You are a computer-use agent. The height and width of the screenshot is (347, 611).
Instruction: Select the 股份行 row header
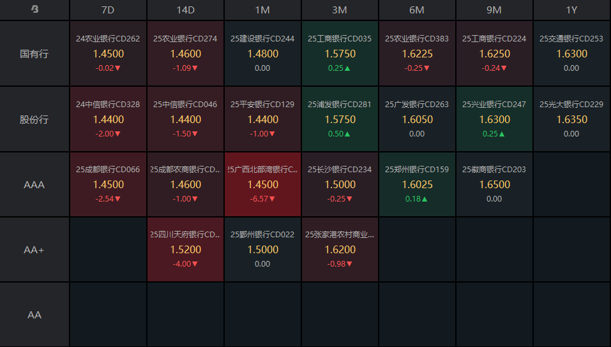[34, 119]
